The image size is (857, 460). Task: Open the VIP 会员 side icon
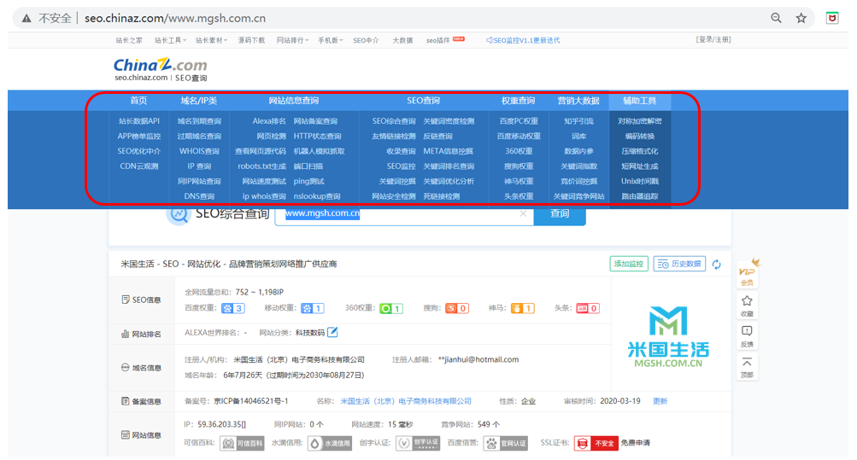pyautogui.click(x=747, y=273)
